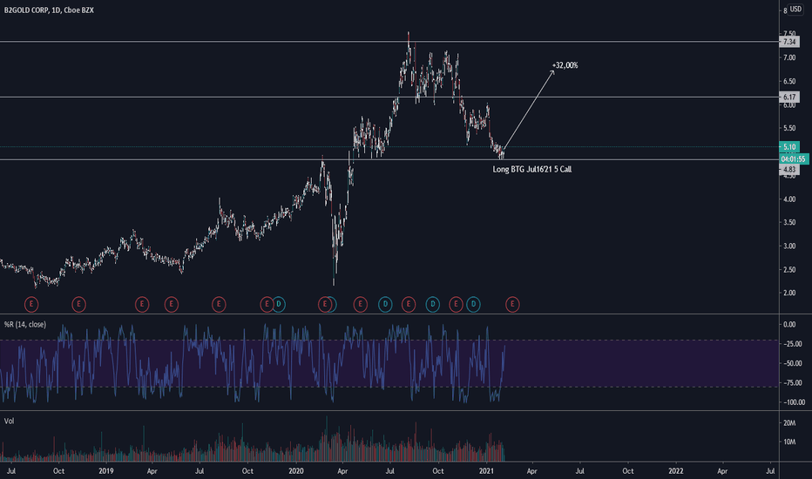
Task: Click 2022 on the time axis
Action: click(x=676, y=470)
